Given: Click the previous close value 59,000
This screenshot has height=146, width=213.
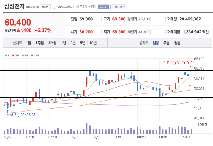Looking at the screenshot, I should tap(86, 19).
